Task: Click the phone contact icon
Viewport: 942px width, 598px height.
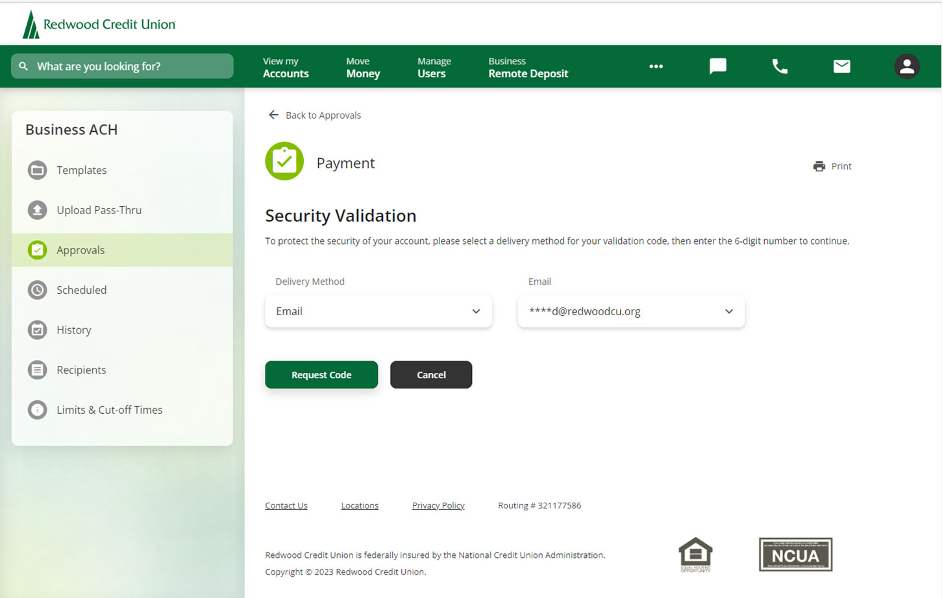Action: pos(780,66)
